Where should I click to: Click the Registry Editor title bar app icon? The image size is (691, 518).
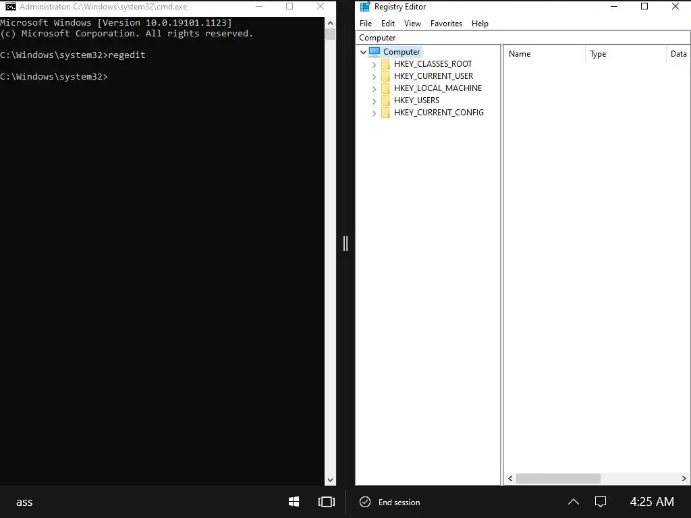365,7
